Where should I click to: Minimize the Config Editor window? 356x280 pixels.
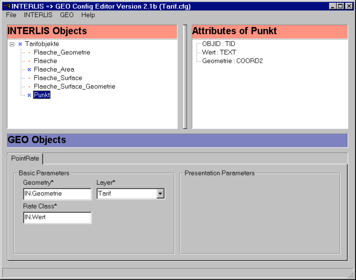click(x=332, y=6)
